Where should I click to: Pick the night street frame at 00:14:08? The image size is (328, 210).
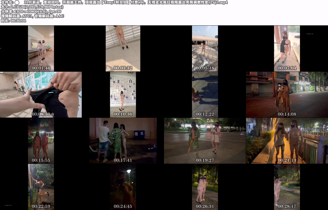(287, 94)
